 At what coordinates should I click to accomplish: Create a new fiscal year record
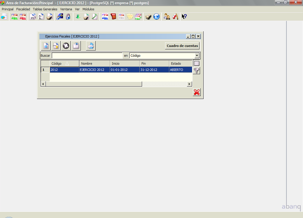pyautogui.click(x=46, y=46)
